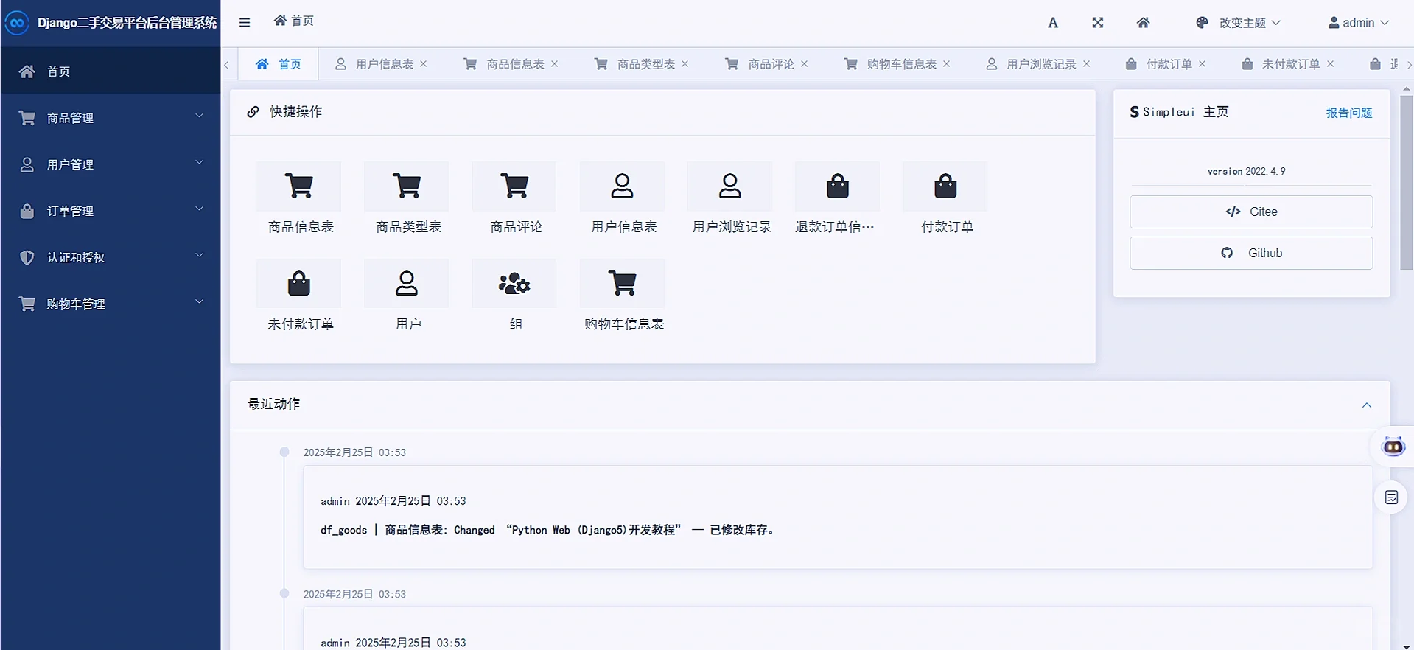Close the 付款订单 tab

click(x=1203, y=64)
